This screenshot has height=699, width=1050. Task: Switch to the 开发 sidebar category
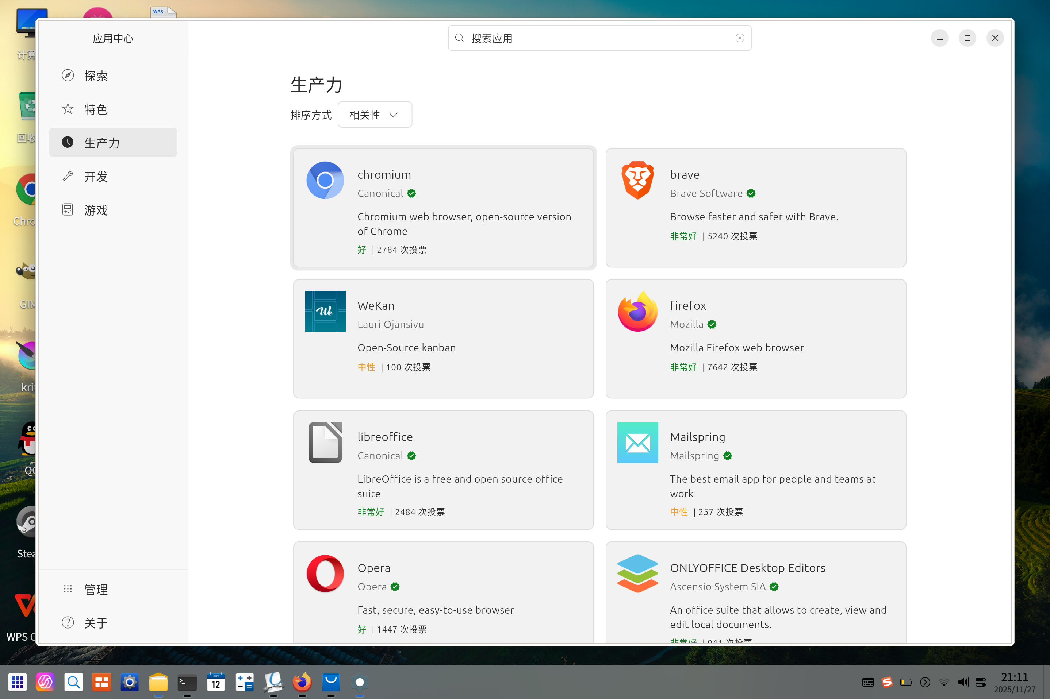tap(113, 175)
